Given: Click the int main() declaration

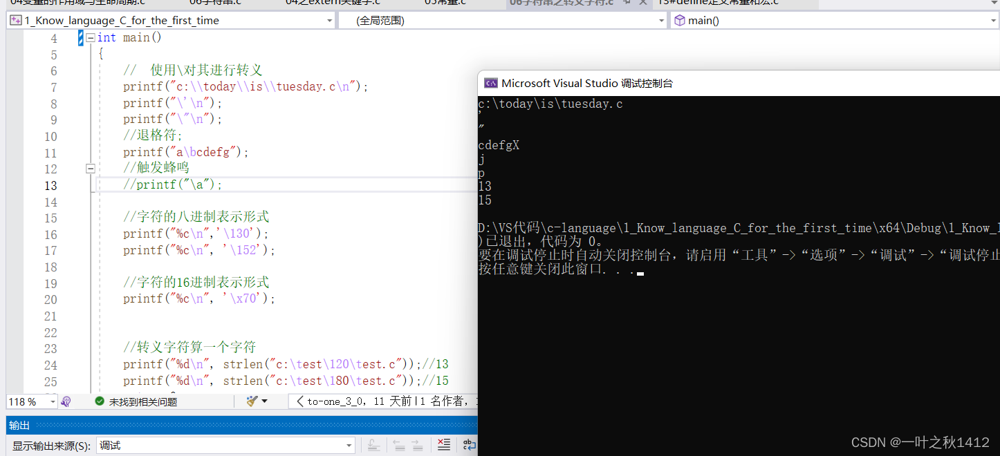Looking at the screenshot, I should 129,38.
